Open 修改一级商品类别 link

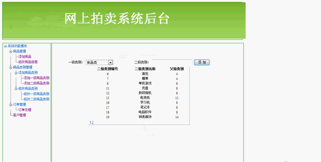pyautogui.click(x=36, y=94)
